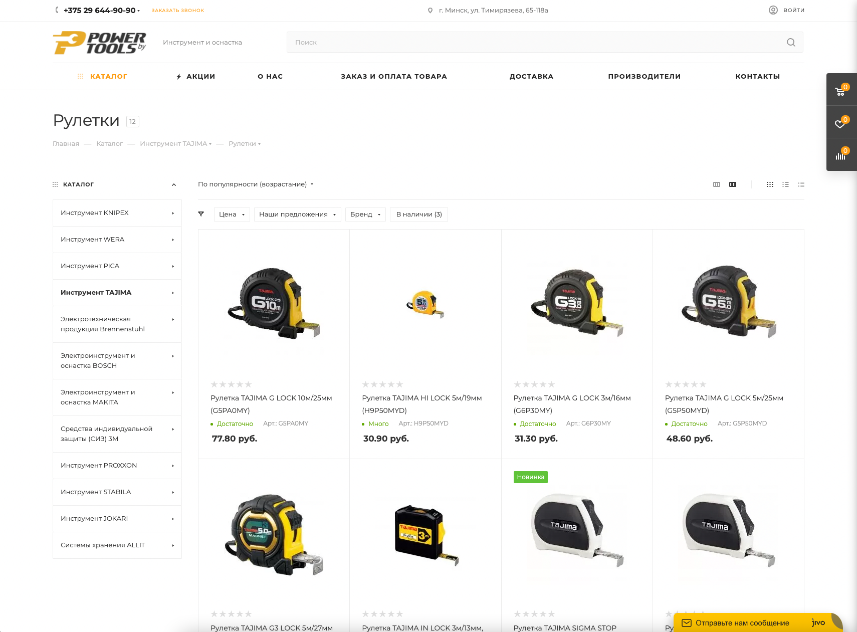Screen dimensions: 857x632
Task: Click the location pin icon by address
Action: [430, 11]
